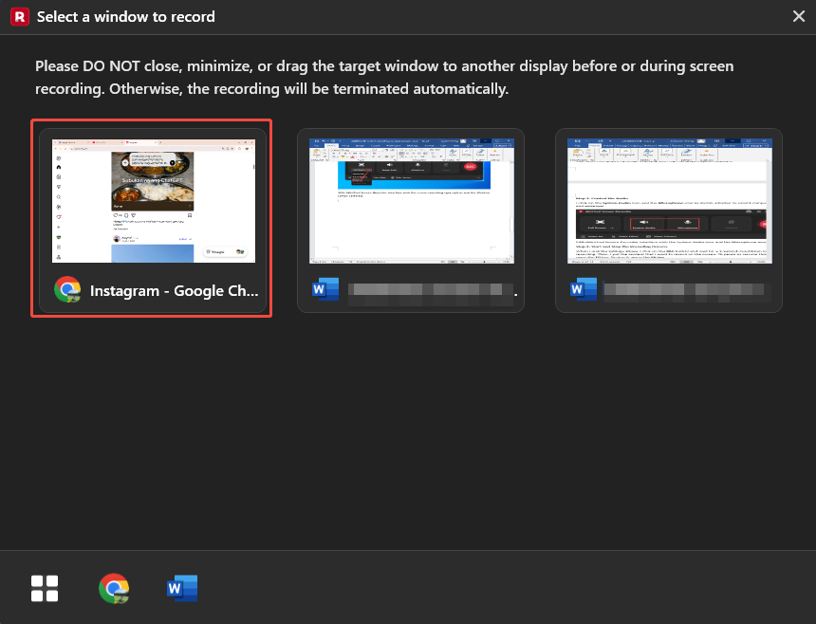
Task: Select the rightmost Word document window thumbnail
Action: pos(669,199)
